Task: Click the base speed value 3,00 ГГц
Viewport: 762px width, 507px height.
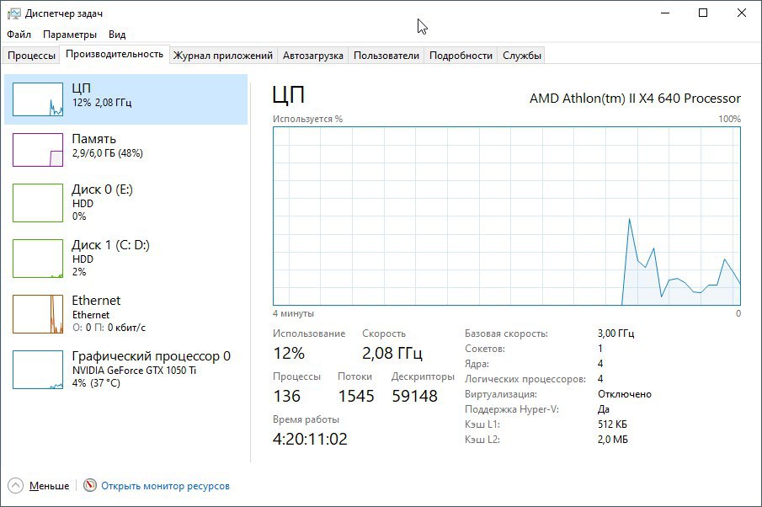Action: click(x=615, y=334)
